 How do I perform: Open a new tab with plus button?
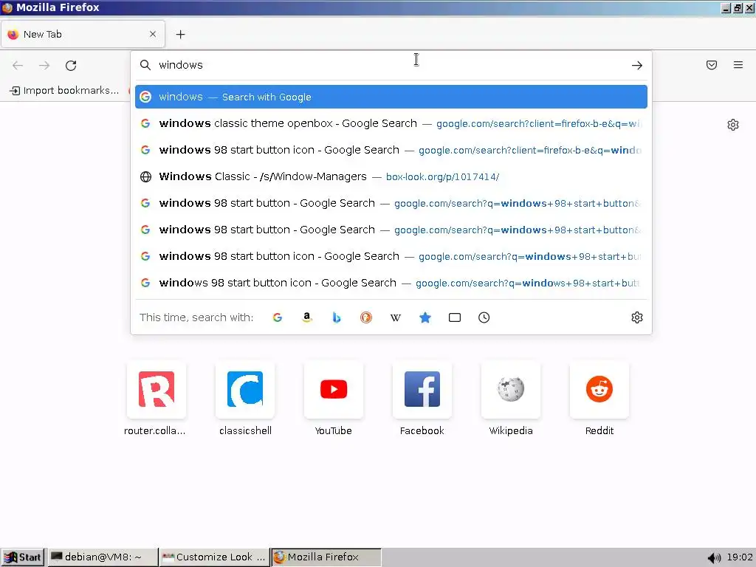pyautogui.click(x=180, y=34)
